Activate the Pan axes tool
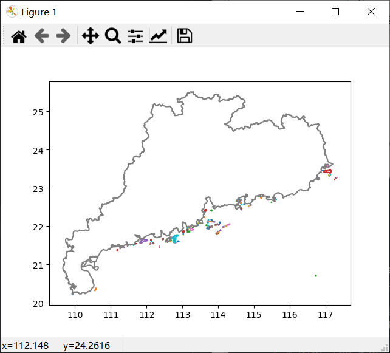The image size is (390, 353). pyautogui.click(x=91, y=36)
